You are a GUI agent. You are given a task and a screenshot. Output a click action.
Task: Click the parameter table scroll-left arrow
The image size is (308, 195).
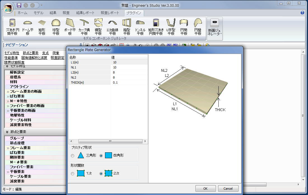[x=71, y=141]
